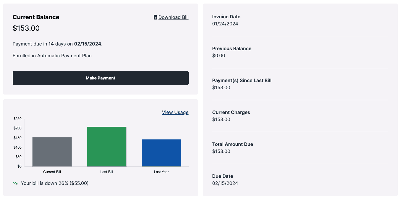This screenshot has width=401, height=200.
Task: Click the 'Current Bill' chart axis label
Action: click(x=52, y=172)
